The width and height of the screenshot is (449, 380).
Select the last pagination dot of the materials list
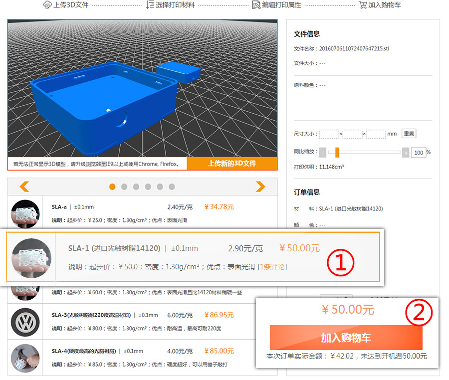pyautogui.click(x=172, y=187)
